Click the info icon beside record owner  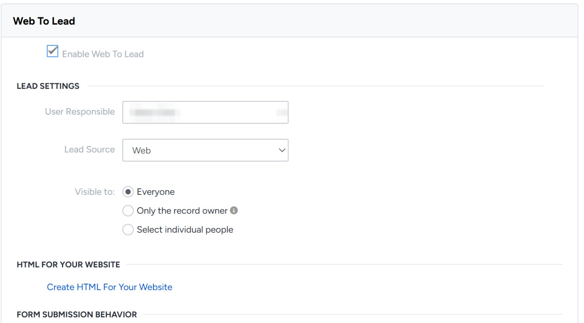click(234, 210)
